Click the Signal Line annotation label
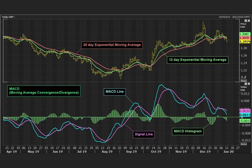252x168 pixels. tap(144, 134)
